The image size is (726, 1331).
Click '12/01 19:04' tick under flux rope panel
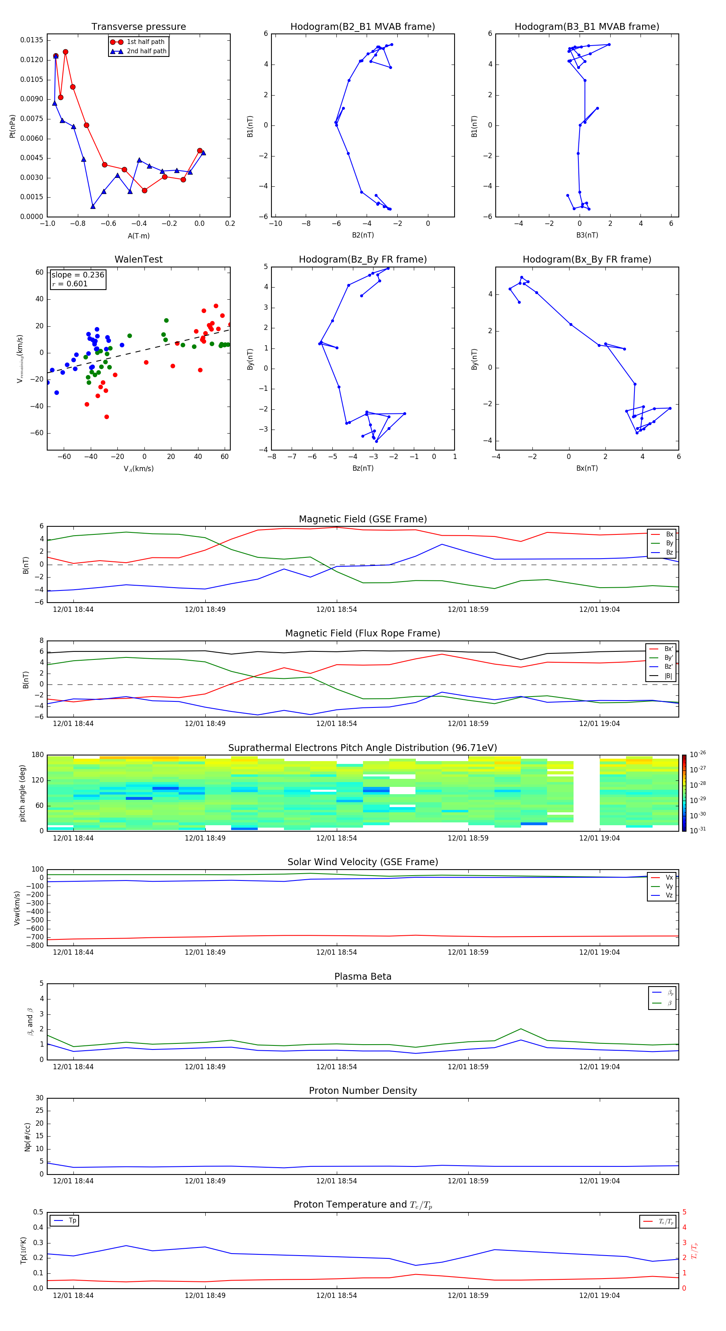tap(599, 724)
